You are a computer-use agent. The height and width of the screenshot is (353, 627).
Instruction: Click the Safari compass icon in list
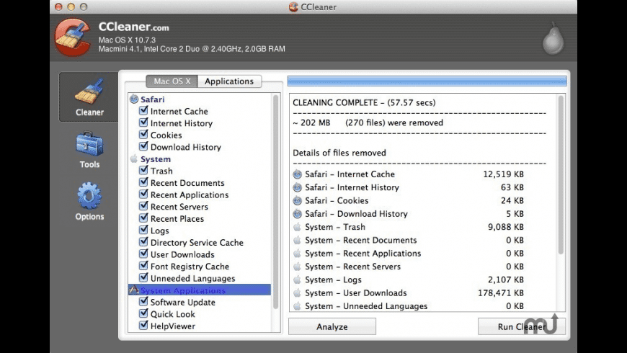point(134,99)
